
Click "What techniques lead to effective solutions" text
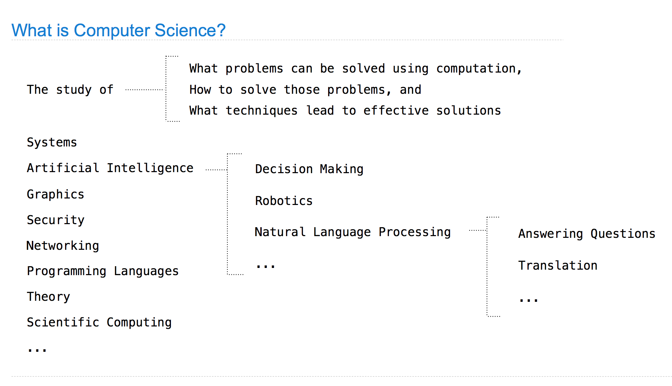(345, 111)
